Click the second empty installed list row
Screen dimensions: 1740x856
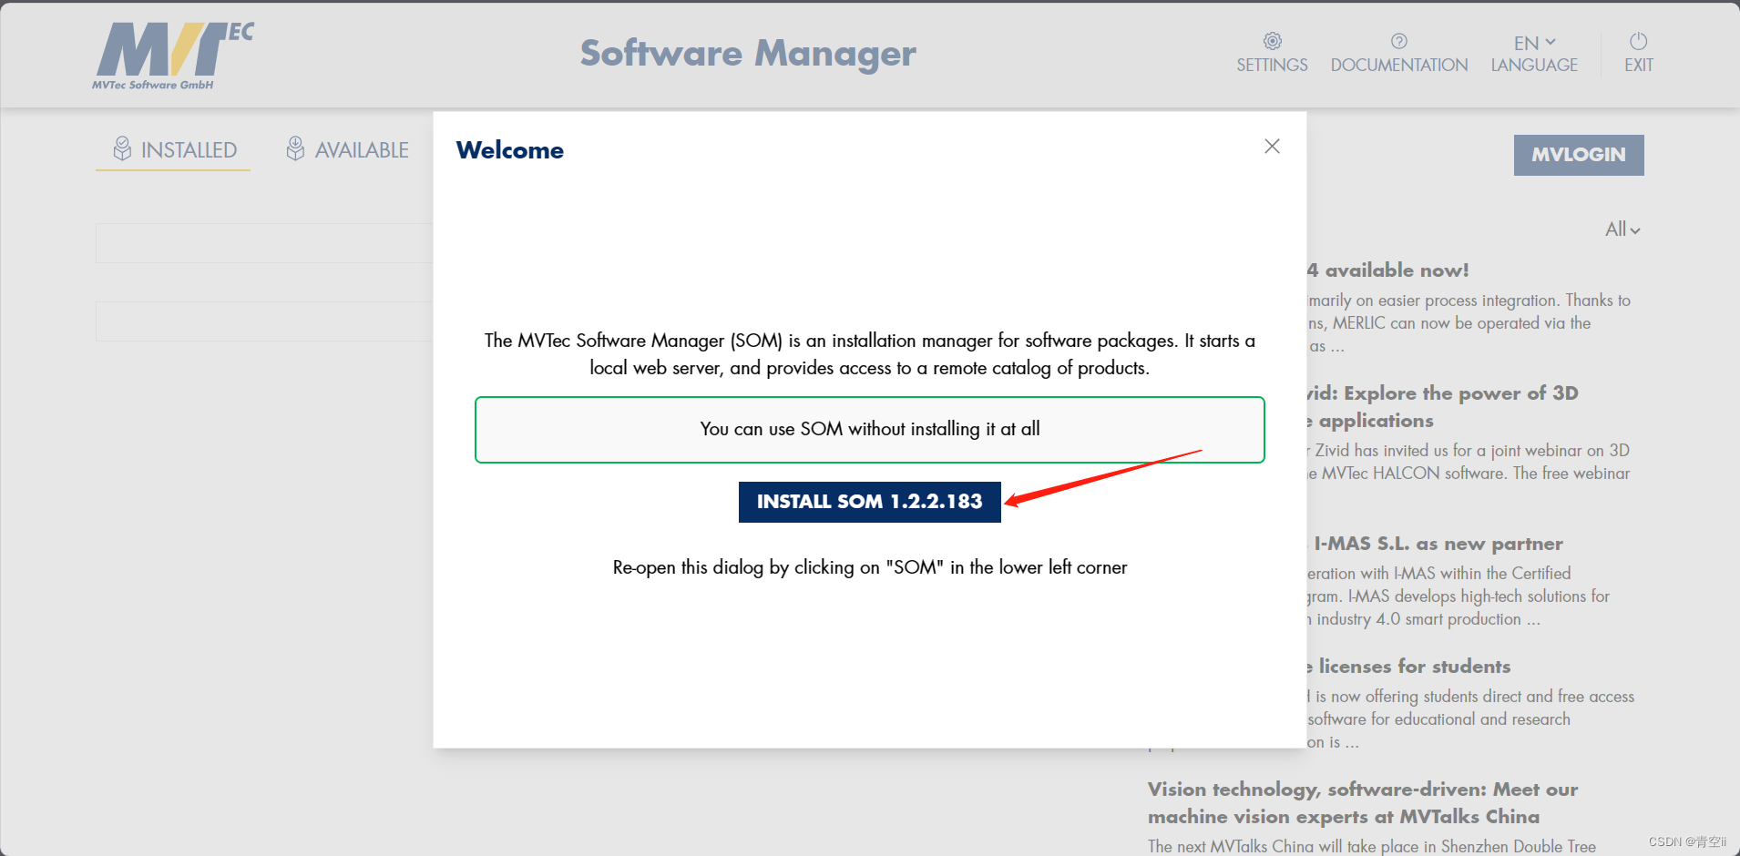point(264,321)
